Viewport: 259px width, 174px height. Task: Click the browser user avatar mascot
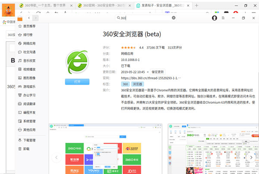point(8,10)
